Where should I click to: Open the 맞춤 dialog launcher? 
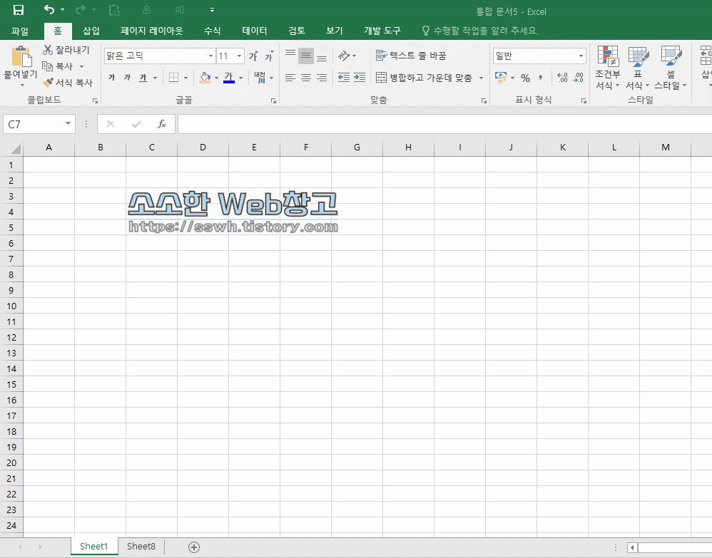click(484, 100)
